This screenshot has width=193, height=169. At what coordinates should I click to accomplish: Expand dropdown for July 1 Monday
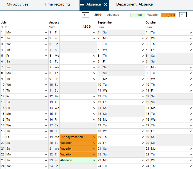point(46,33)
